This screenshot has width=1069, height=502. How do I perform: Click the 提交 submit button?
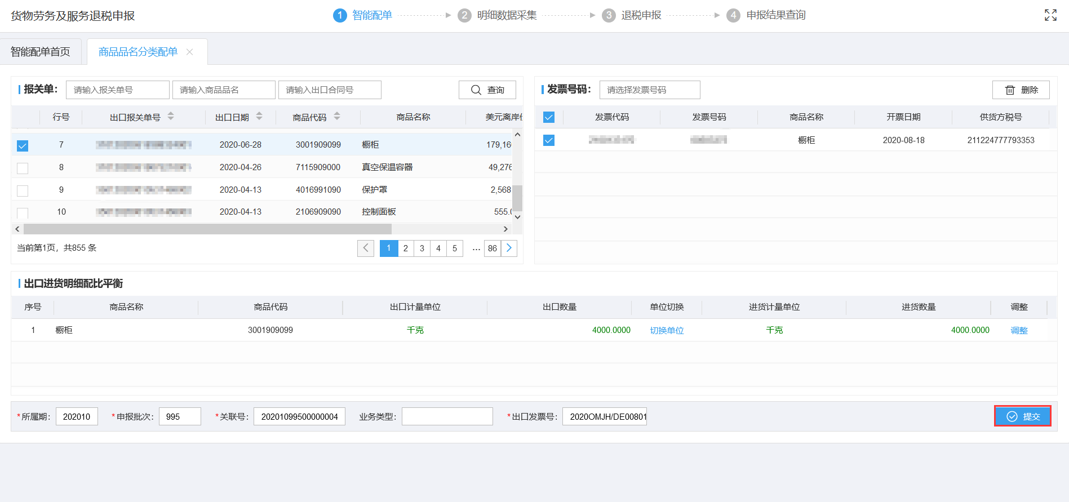1022,416
